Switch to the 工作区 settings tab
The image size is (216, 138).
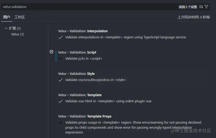(19, 17)
